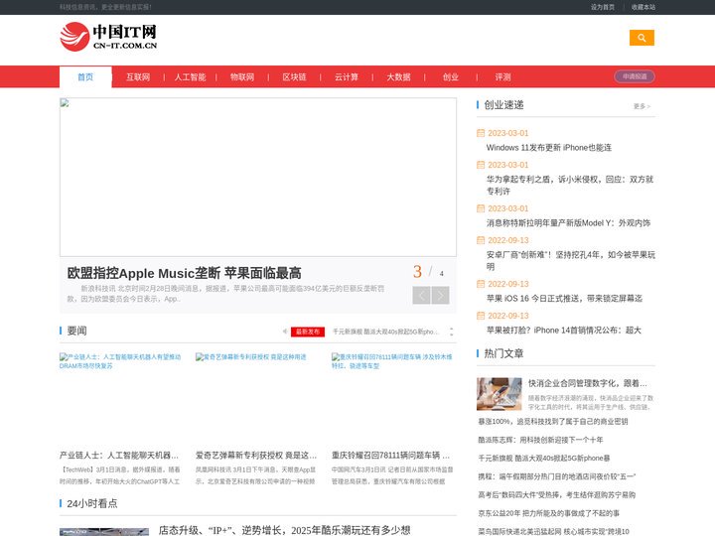
Task: Click the slide counter number 3
Action: 417,272
